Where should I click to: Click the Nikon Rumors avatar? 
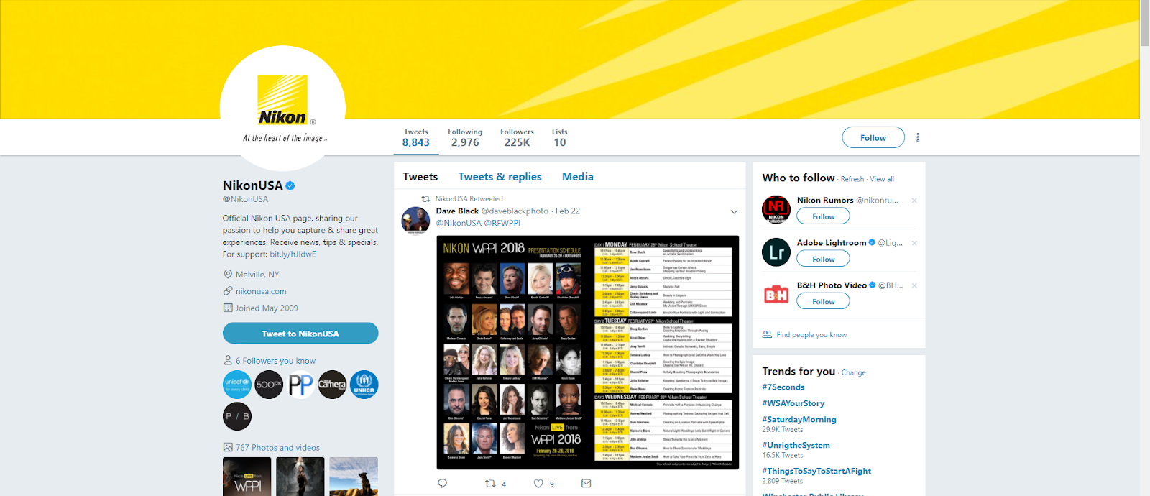pyautogui.click(x=776, y=209)
